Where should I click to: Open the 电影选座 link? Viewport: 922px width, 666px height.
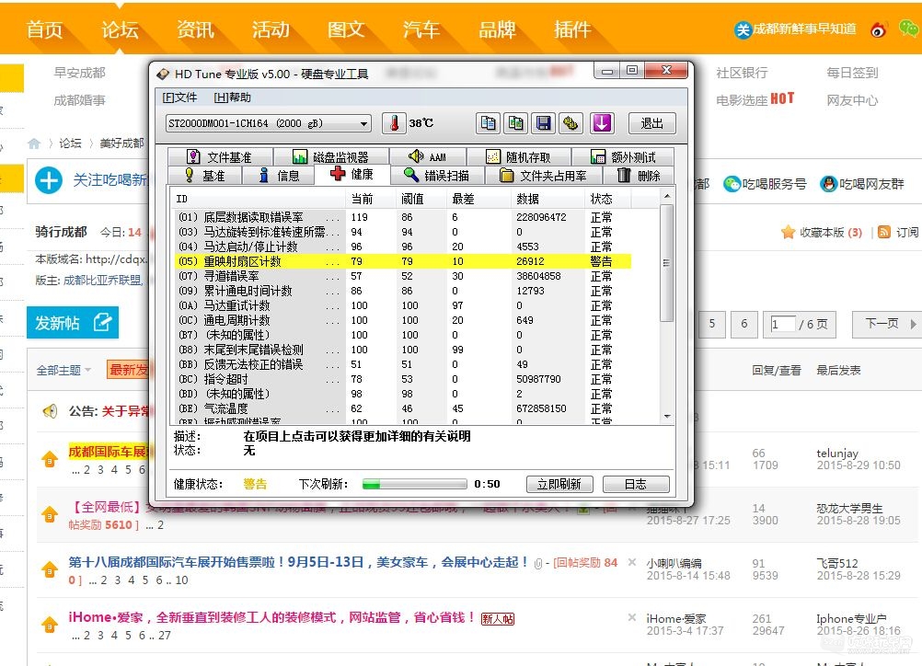[742, 100]
